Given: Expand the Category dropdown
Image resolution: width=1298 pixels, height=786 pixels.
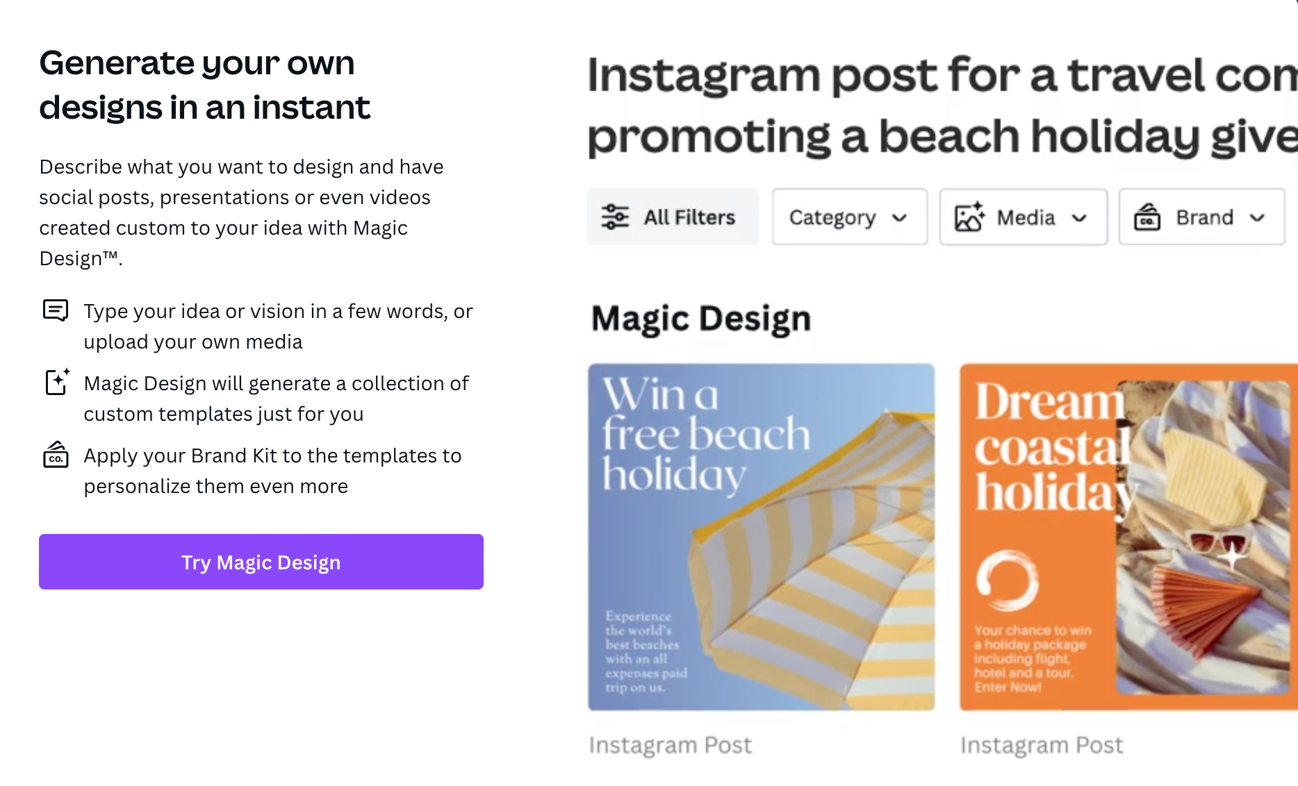Looking at the screenshot, I should click(x=849, y=217).
